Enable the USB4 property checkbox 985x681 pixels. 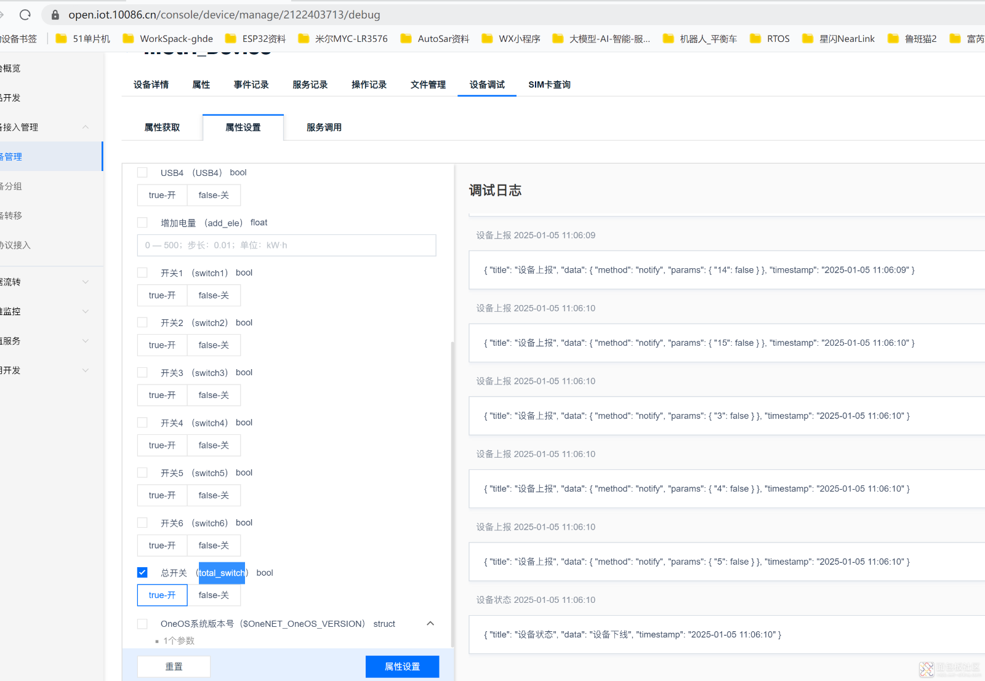142,173
